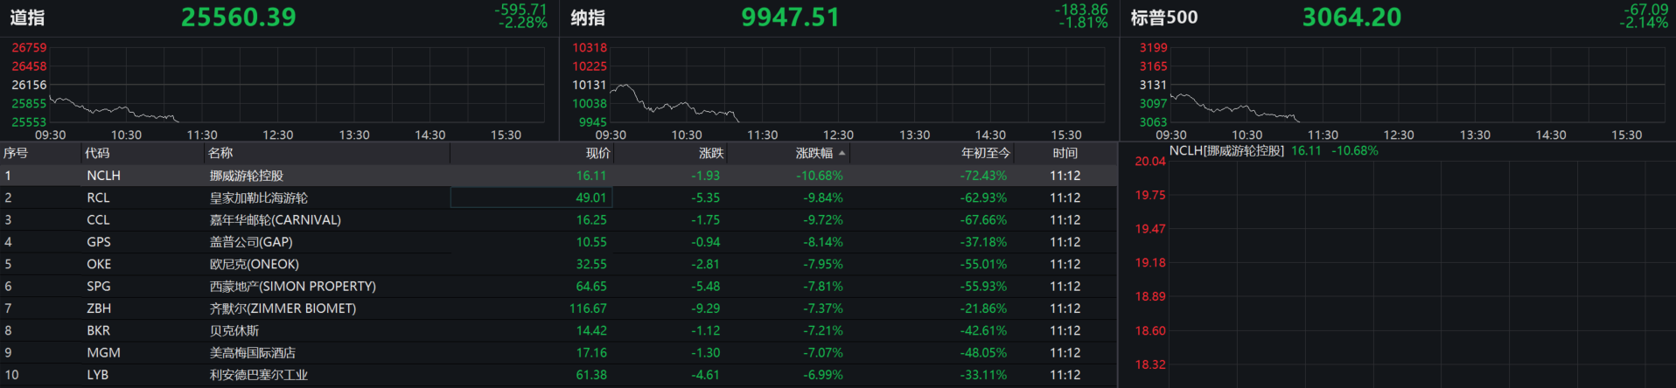Click stock name 嘉年华邮轮(CARNIVAL)
The image size is (1676, 388).
click(276, 220)
